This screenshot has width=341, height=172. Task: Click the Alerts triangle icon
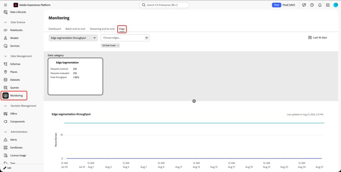5,140
